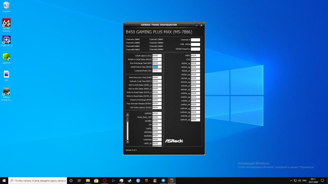Image resolution: width=328 pixels, height=184 pixels.
Task: Switch the ENG input language indicator
Action: 304,180
